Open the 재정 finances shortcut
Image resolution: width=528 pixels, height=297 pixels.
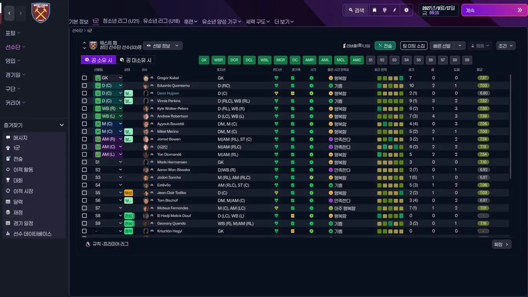point(34,212)
